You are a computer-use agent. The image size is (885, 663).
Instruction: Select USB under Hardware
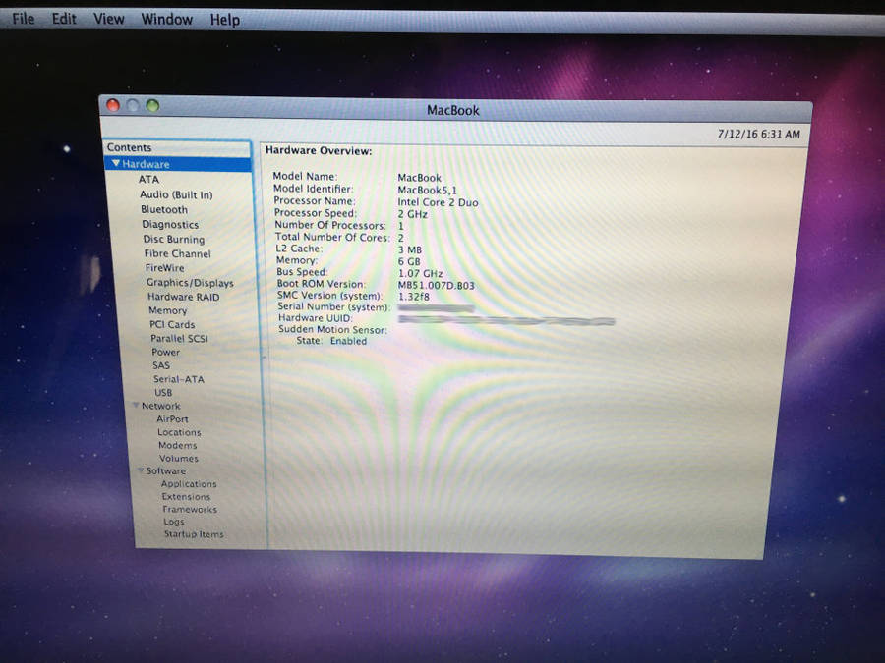click(x=163, y=393)
